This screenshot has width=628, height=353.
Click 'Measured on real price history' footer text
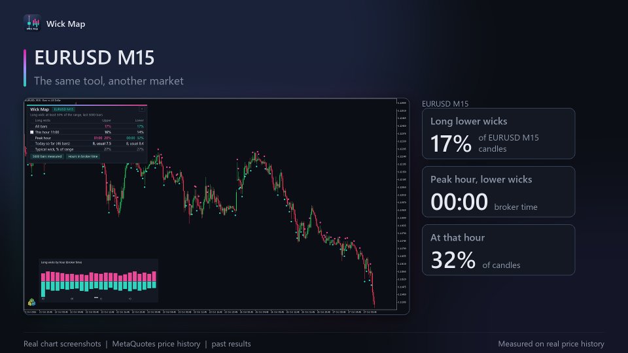pos(551,344)
